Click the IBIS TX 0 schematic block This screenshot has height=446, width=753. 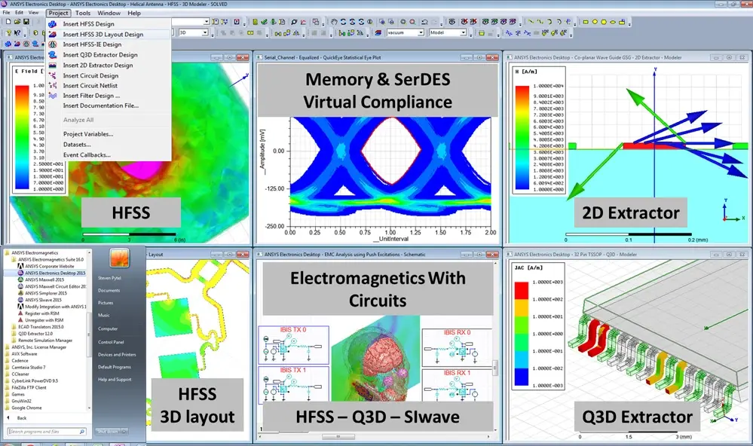pos(293,345)
